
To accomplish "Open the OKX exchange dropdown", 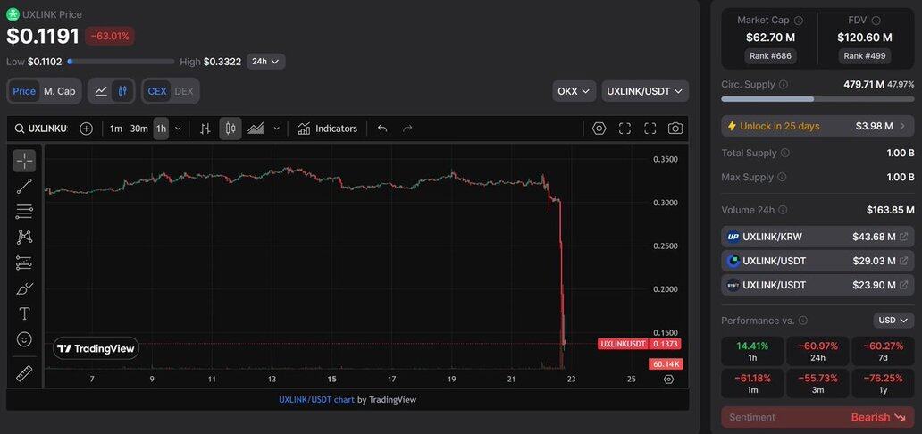I will tap(574, 91).
